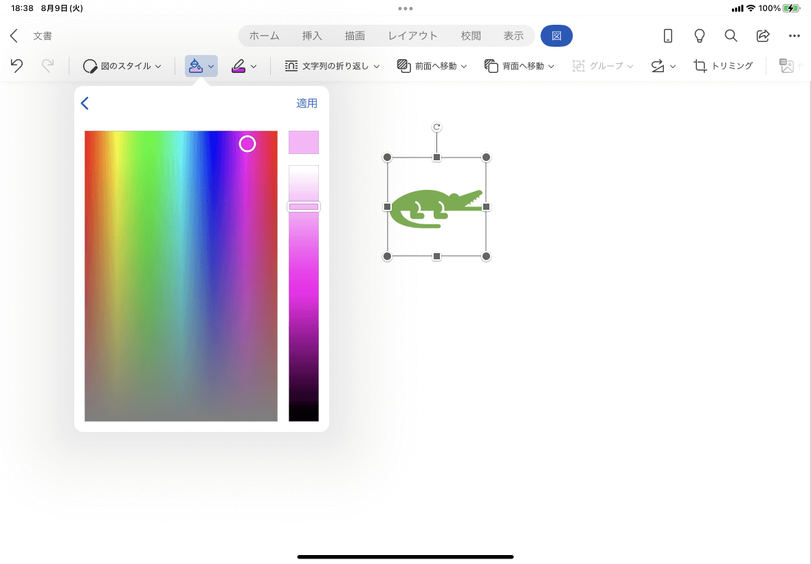The image size is (811, 564).
Task: Click the rotation handle above graphic
Action: click(x=436, y=127)
